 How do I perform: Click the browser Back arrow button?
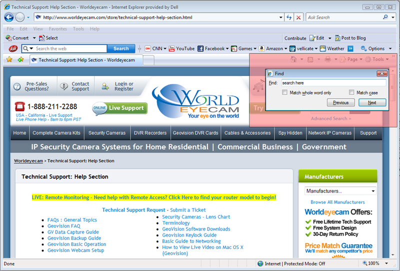(x=9, y=17)
